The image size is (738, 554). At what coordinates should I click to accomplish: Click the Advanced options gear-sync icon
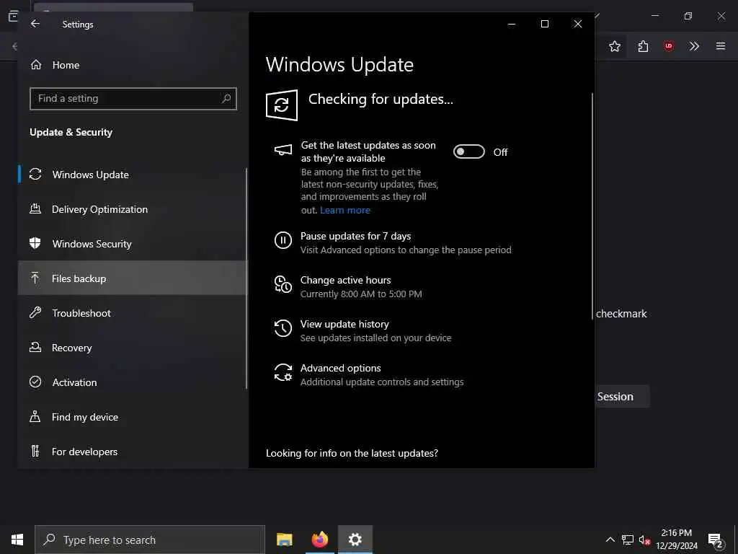[x=283, y=372]
